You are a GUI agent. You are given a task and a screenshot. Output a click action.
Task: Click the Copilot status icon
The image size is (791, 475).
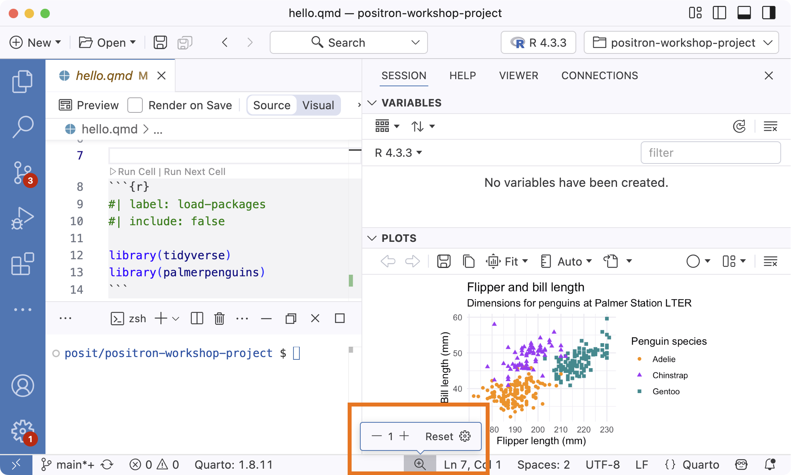click(741, 465)
